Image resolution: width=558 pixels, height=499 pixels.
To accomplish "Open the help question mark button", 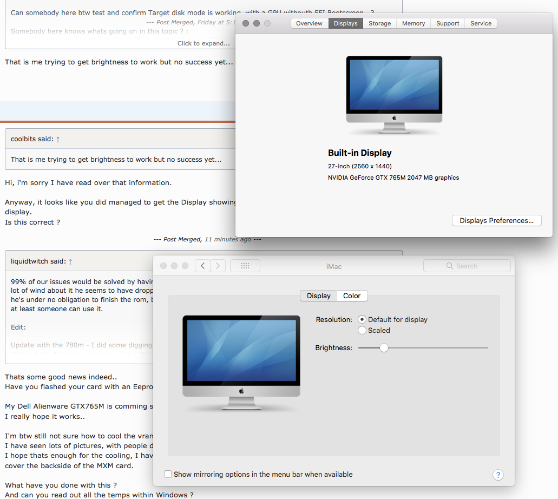I will (498, 475).
